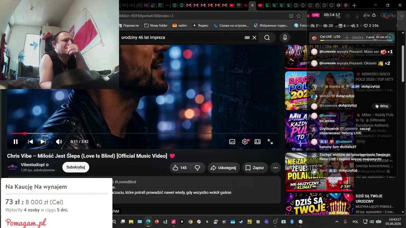The image size is (406, 228).
Task: Open the Disco Polo 2026 video thumbnail
Action: coord(319,91)
